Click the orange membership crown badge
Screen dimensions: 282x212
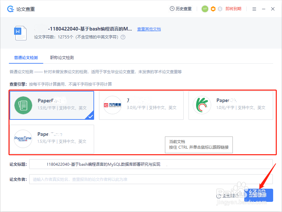tap(213, 9)
